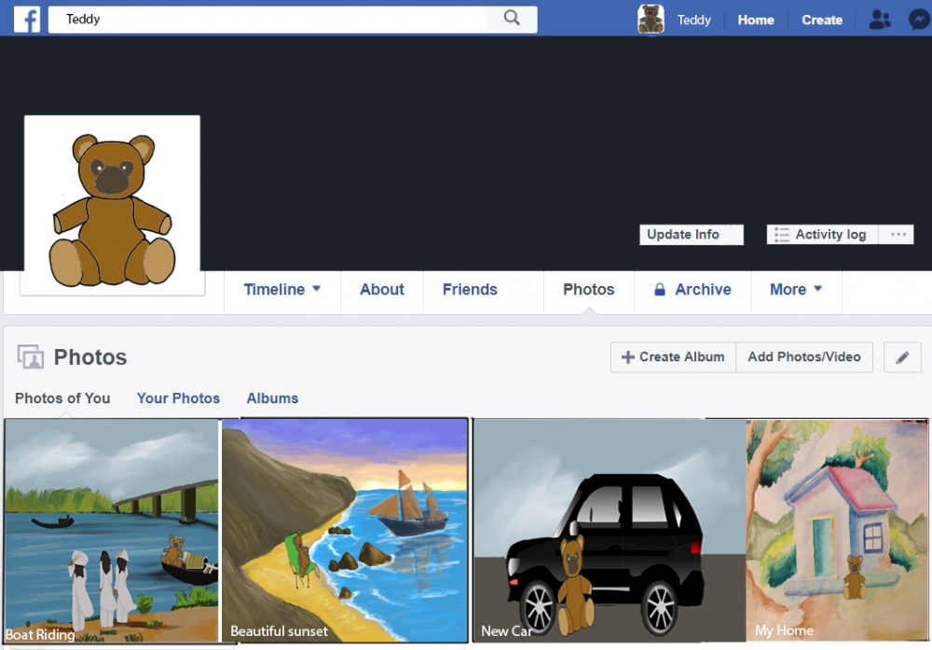
Task: Switch to Your Photos tab
Action: click(x=178, y=399)
